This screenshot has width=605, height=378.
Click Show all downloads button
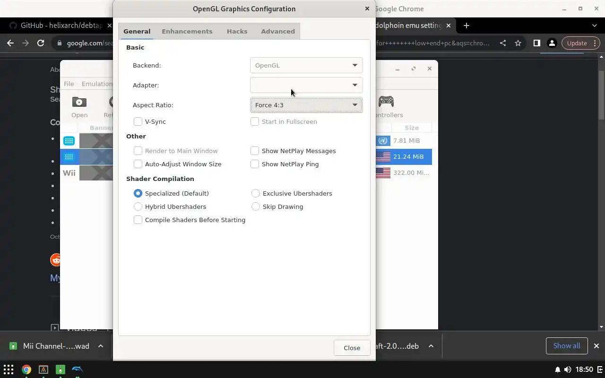click(x=566, y=346)
